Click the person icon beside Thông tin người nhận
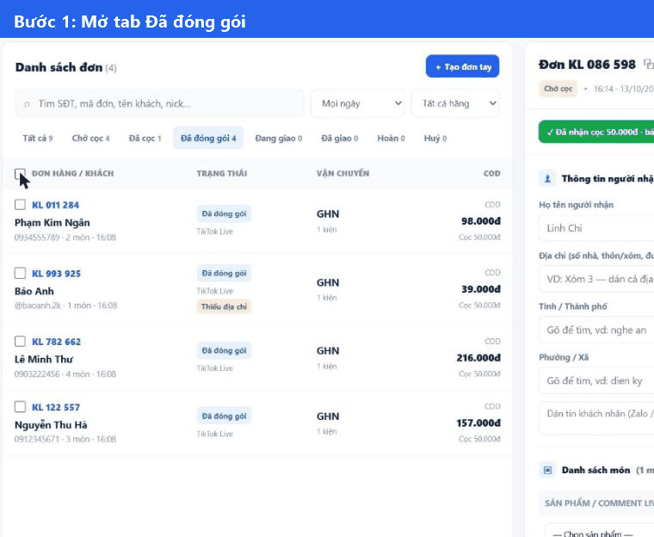This screenshot has width=654, height=537. [547, 179]
